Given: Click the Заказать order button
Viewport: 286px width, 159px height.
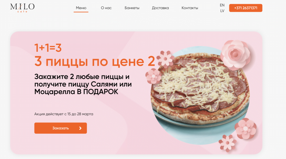Looking at the screenshot, I should [x=61, y=128].
